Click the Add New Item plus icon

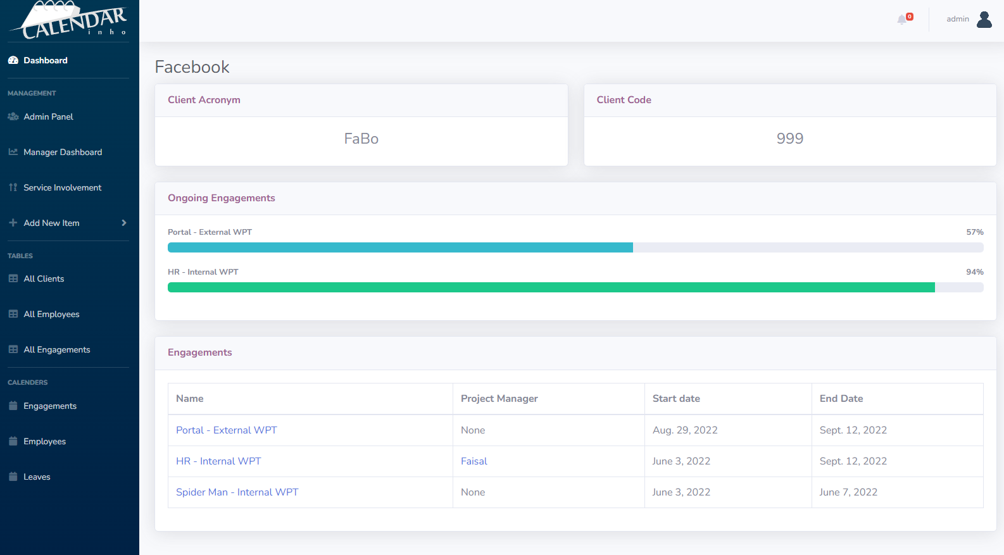point(13,223)
